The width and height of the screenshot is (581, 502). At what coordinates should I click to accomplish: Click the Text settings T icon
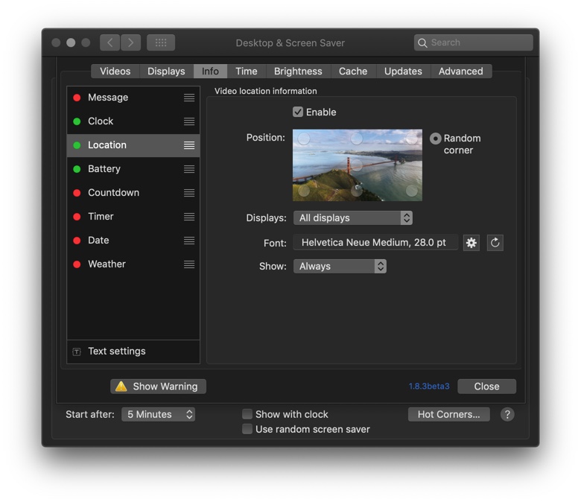(x=77, y=352)
